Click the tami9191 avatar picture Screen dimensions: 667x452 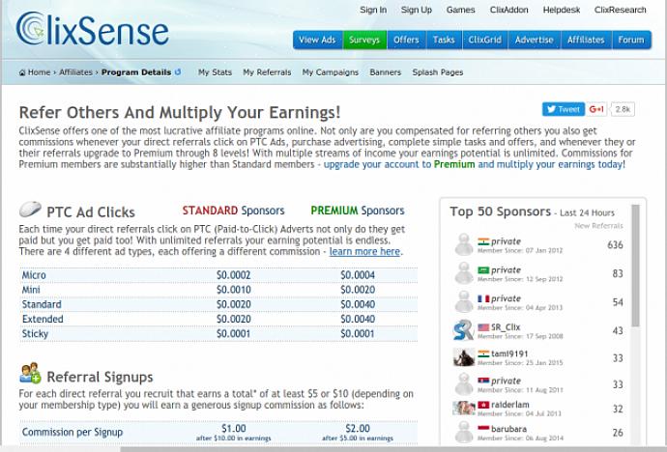click(464, 356)
